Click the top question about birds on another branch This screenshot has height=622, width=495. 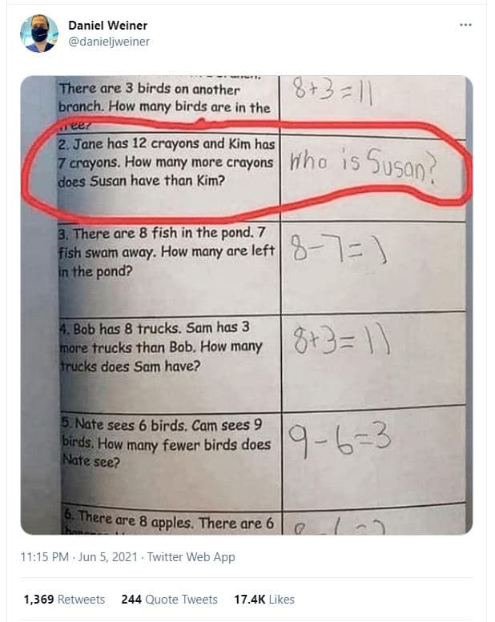(164, 99)
